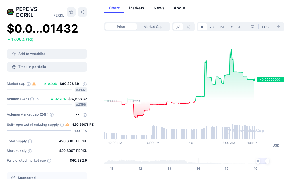Show the Market cap info tooltip icon
This screenshot has height=179, width=294.
click(x=29, y=84)
